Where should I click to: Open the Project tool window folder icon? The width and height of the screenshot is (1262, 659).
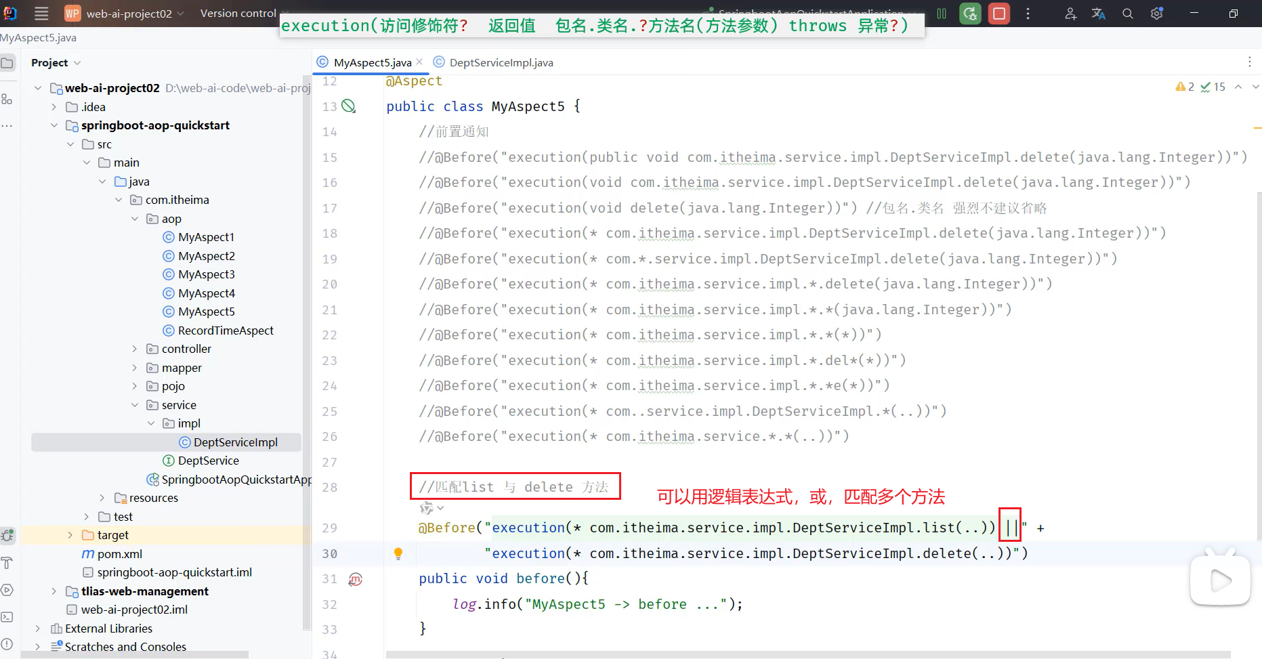pyautogui.click(x=7, y=63)
